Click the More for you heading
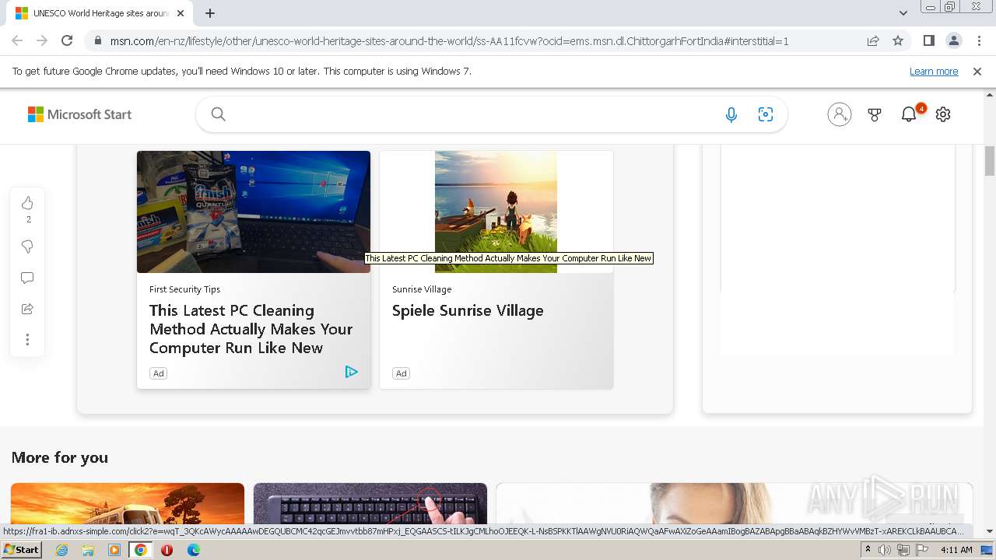Screen dimensions: 996x560 coord(60,457)
